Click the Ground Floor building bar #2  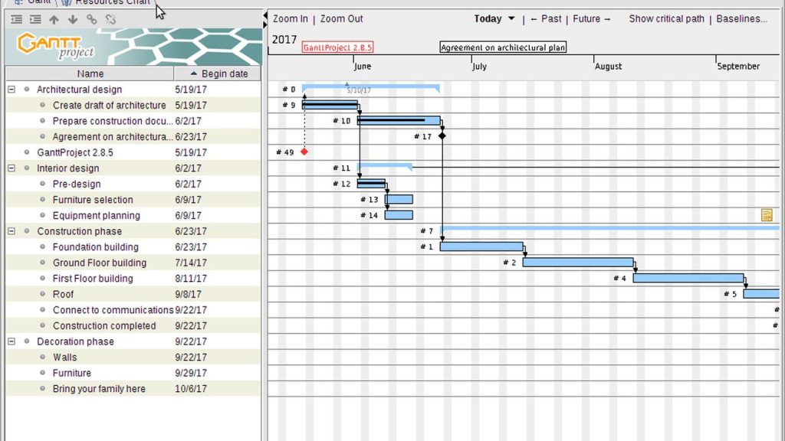pos(578,262)
